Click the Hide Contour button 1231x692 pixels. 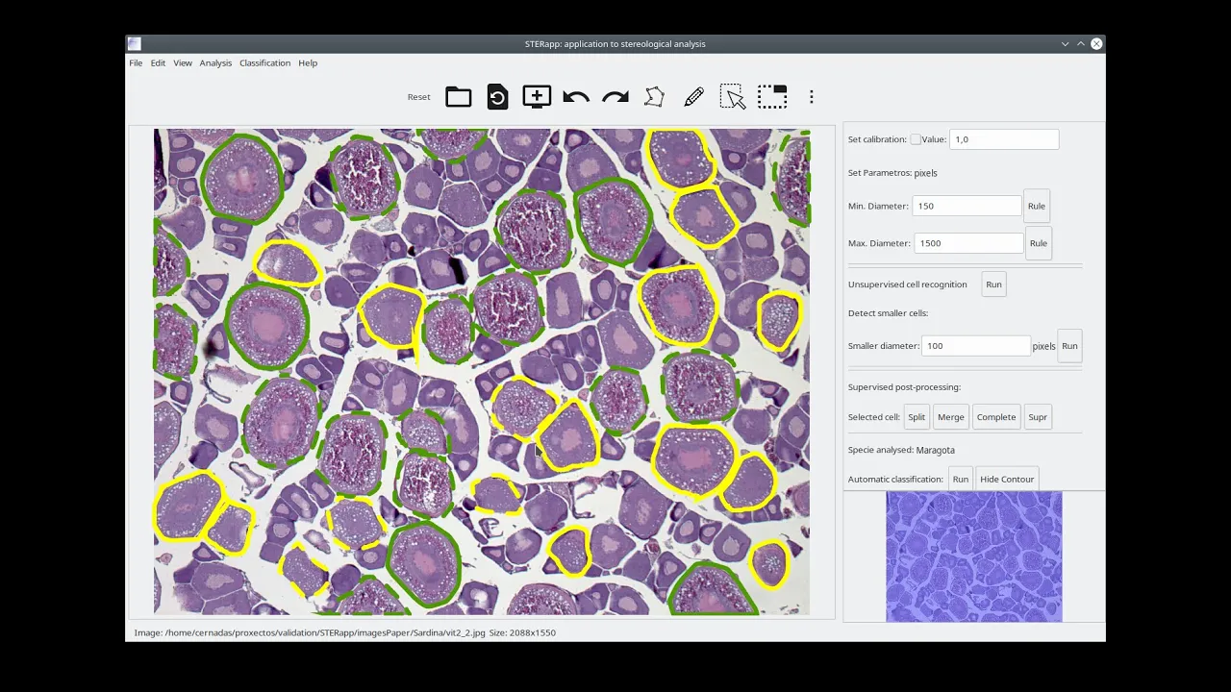[1007, 479]
